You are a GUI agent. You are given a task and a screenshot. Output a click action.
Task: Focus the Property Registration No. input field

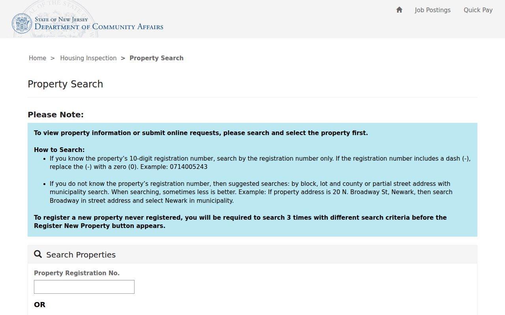84,287
